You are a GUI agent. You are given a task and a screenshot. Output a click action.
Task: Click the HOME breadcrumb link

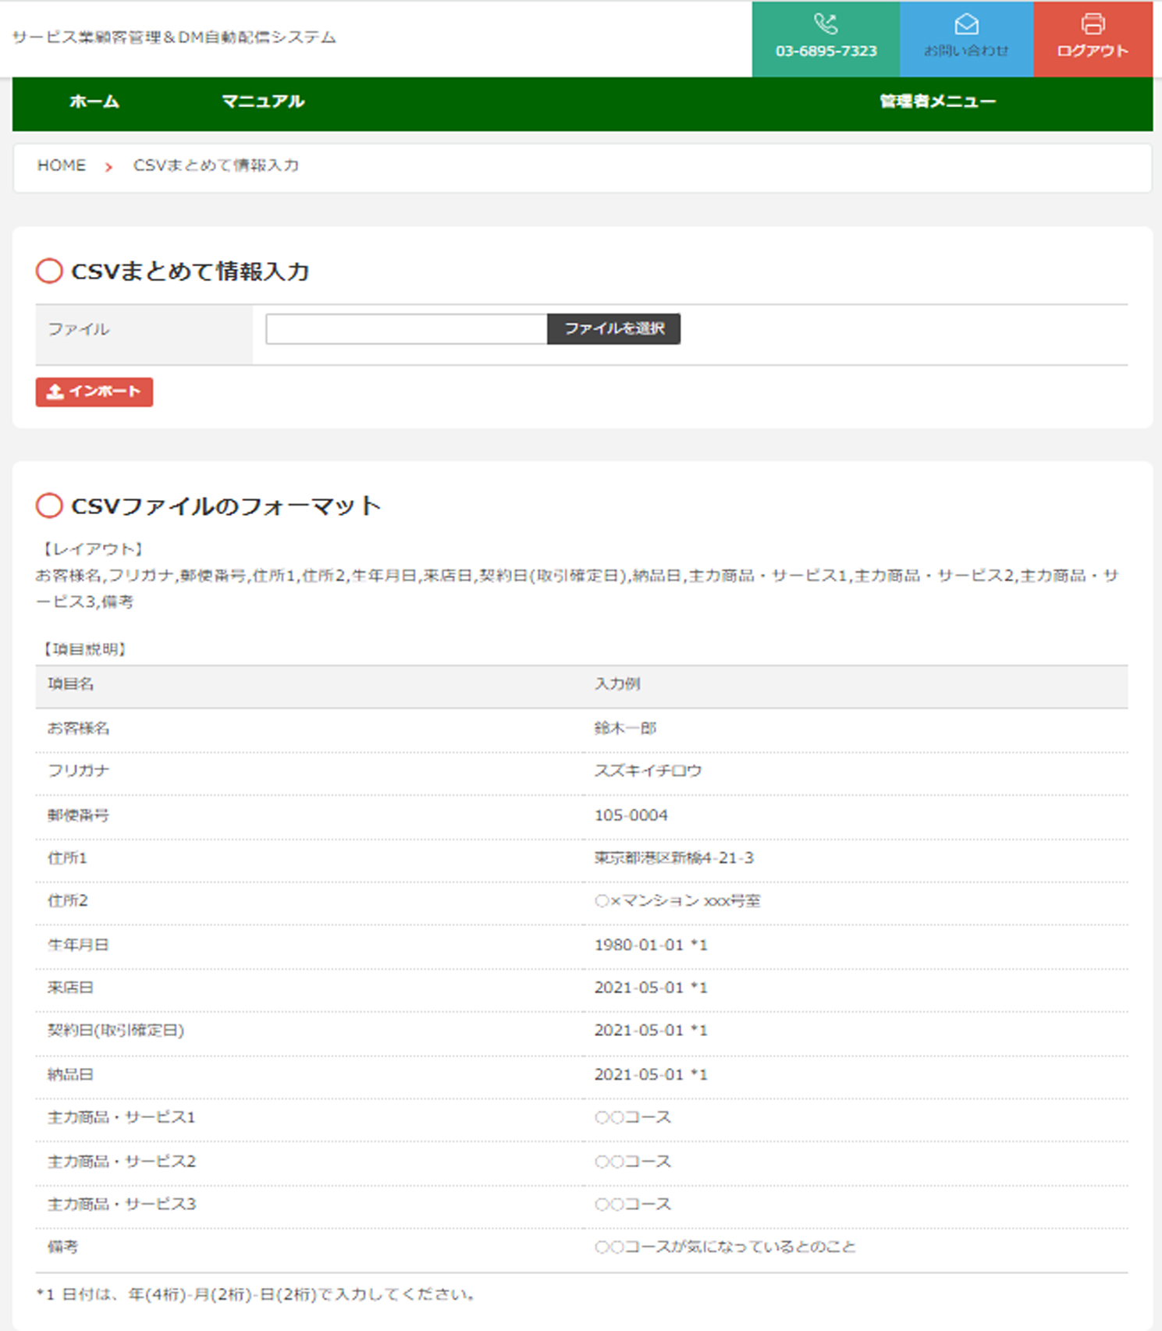[62, 165]
